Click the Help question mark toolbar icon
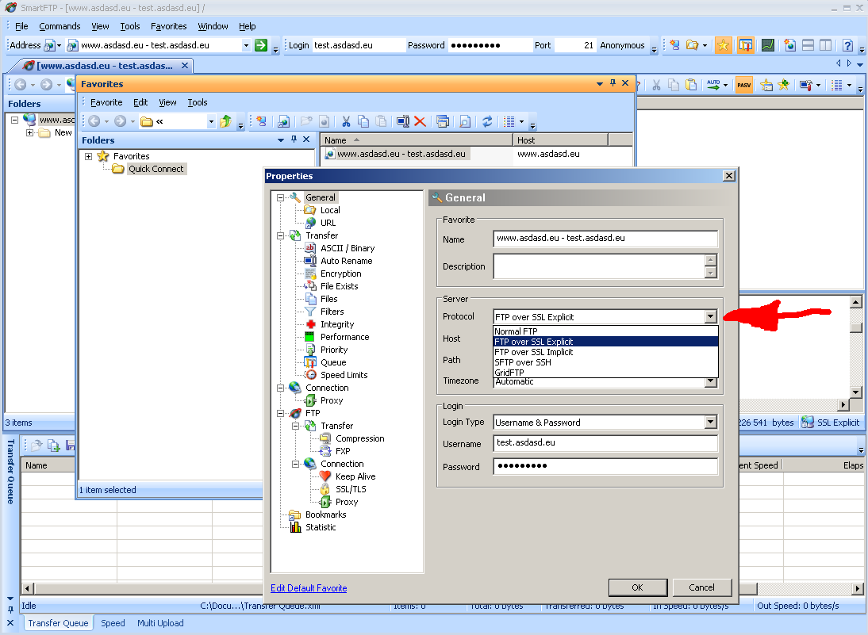The image size is (868, 635). point(847,45)
